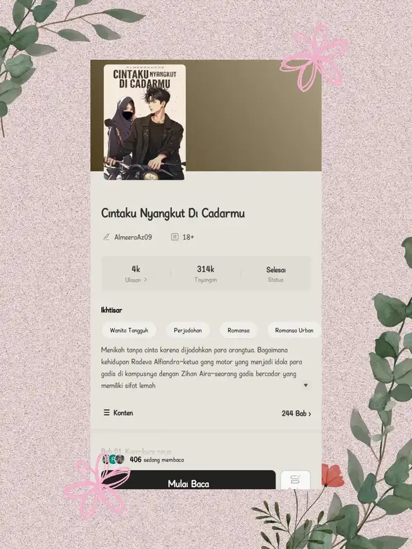Tap the reader avatars next to 406

pyautogui.click(x=113, y=460)
